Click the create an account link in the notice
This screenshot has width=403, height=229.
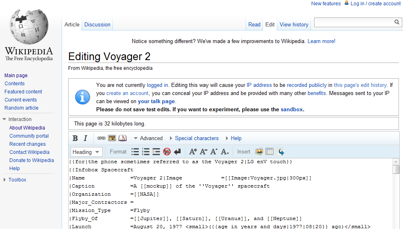(127, 93)
